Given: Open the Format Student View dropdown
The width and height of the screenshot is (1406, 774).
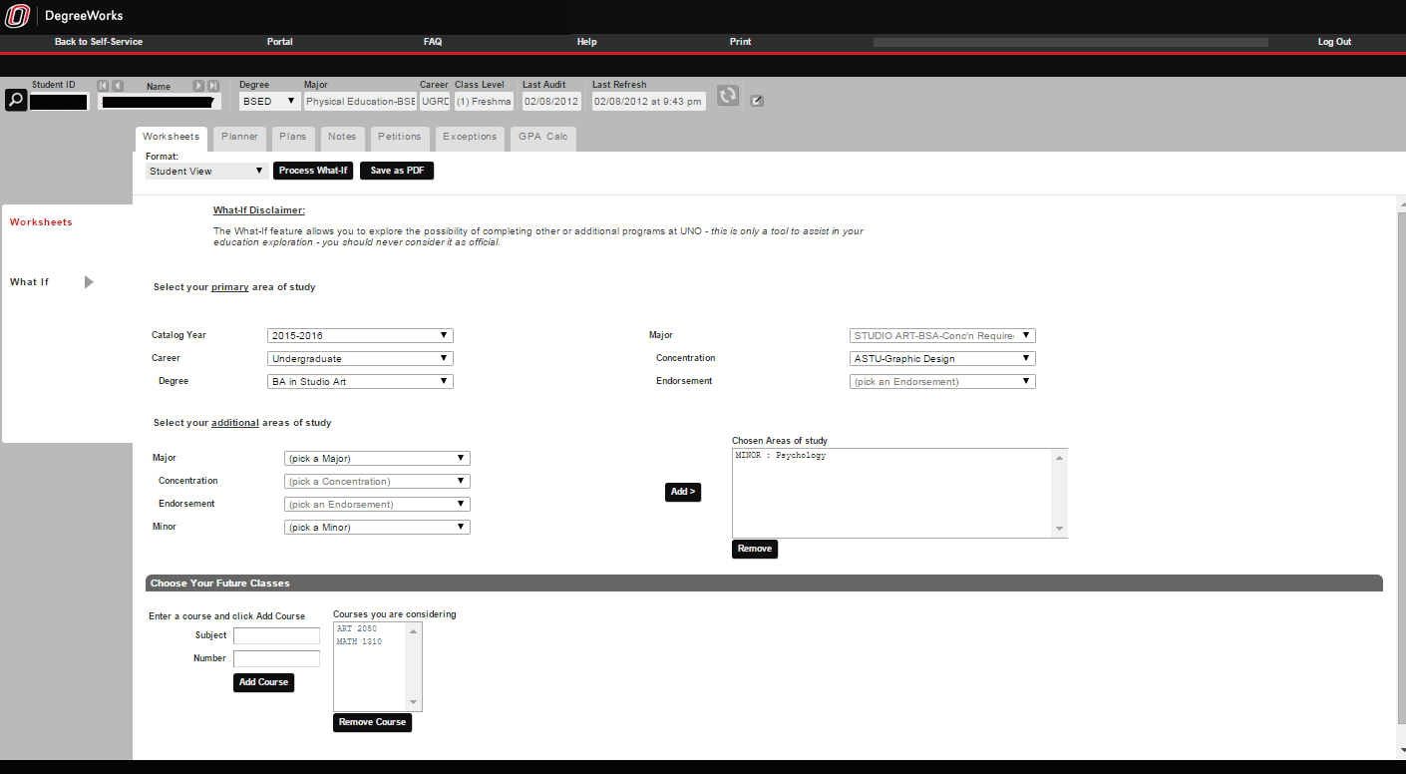Looking at the screenshot, I should pyautogui.click(x=205, y=172).
